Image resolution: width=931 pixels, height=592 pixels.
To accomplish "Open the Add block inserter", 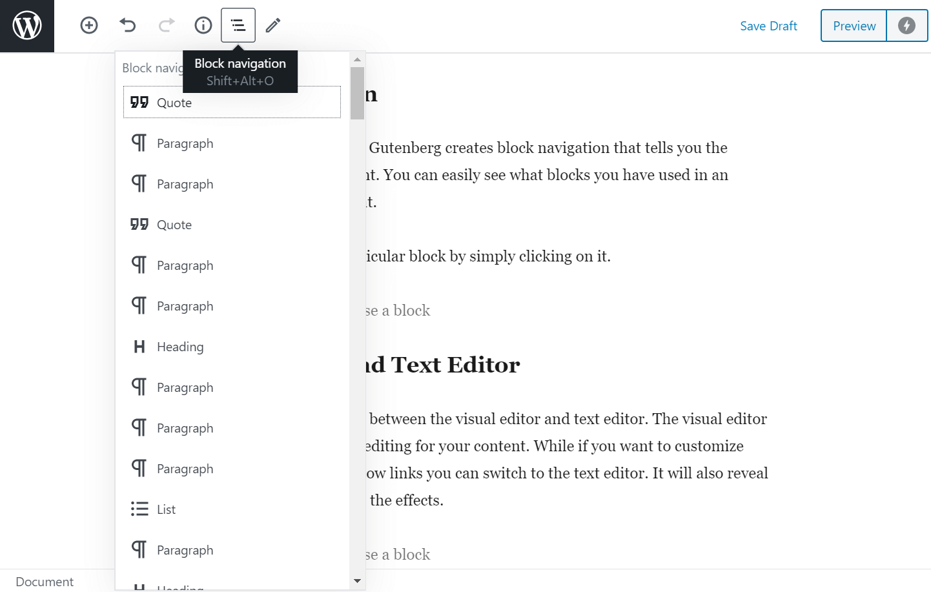I will pos(88,25).
